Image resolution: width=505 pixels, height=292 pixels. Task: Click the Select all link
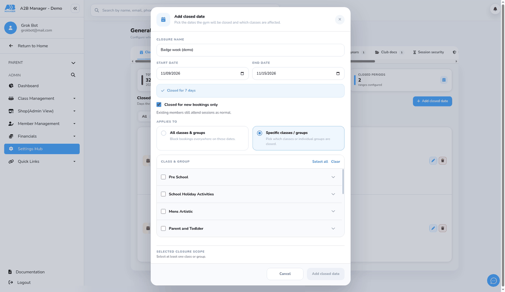pos(320,162)
